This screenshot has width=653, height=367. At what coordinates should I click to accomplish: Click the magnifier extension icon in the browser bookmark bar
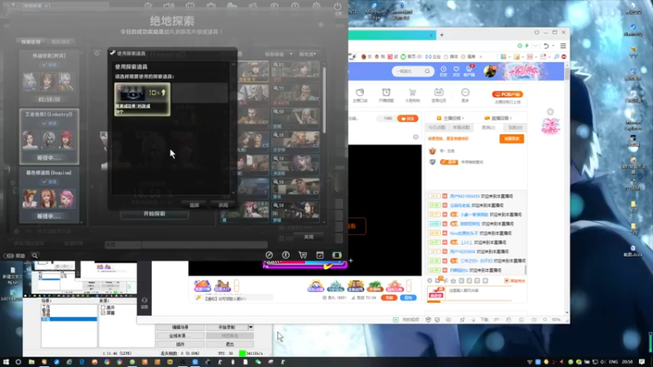click(x=557, y=56)
